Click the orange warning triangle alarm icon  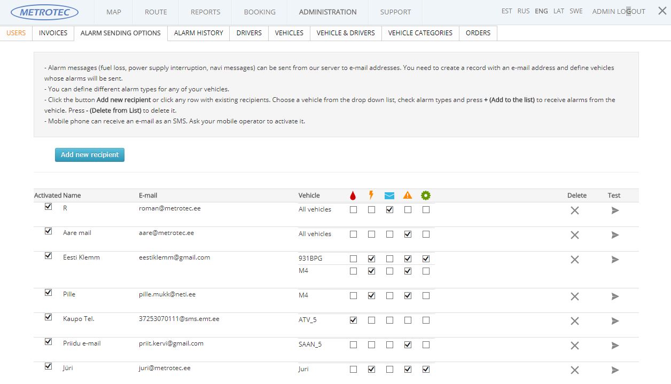pos(408,195)
